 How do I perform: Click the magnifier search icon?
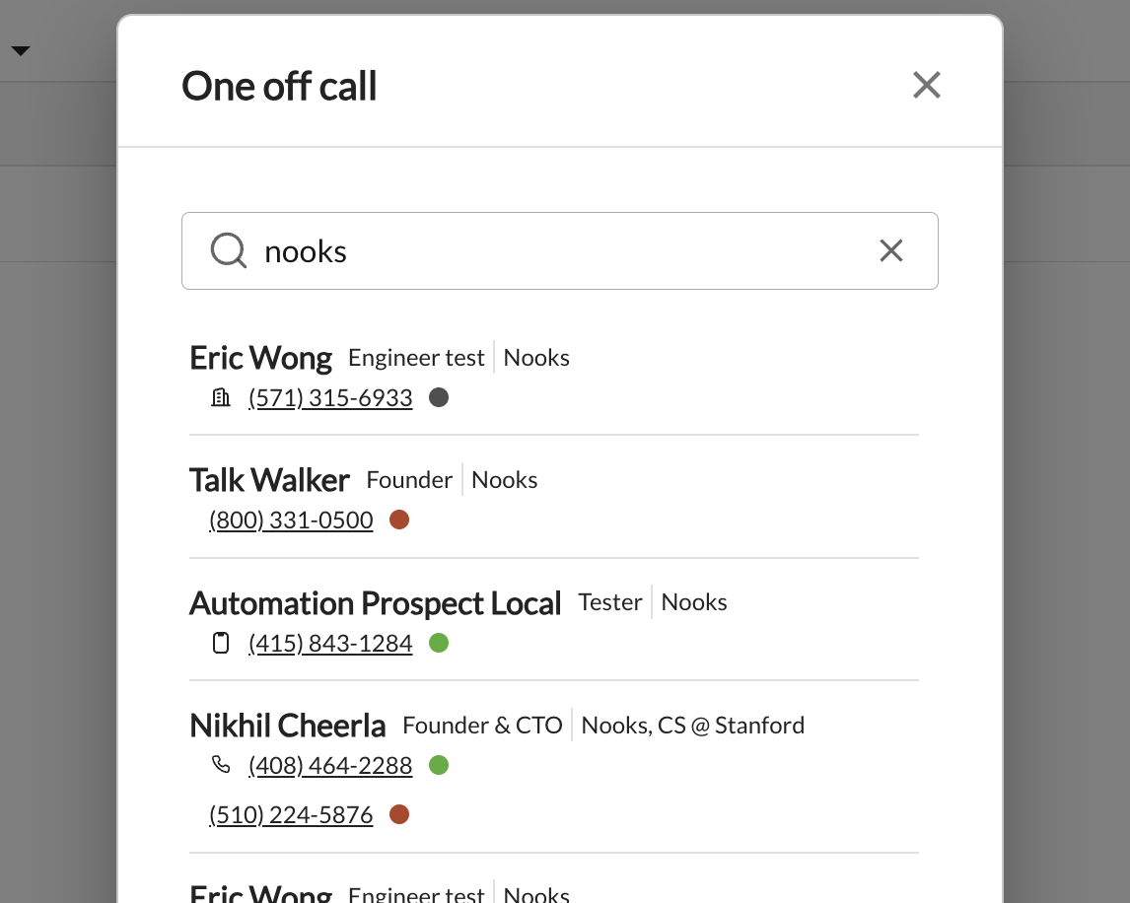click(x=229, y=250)
